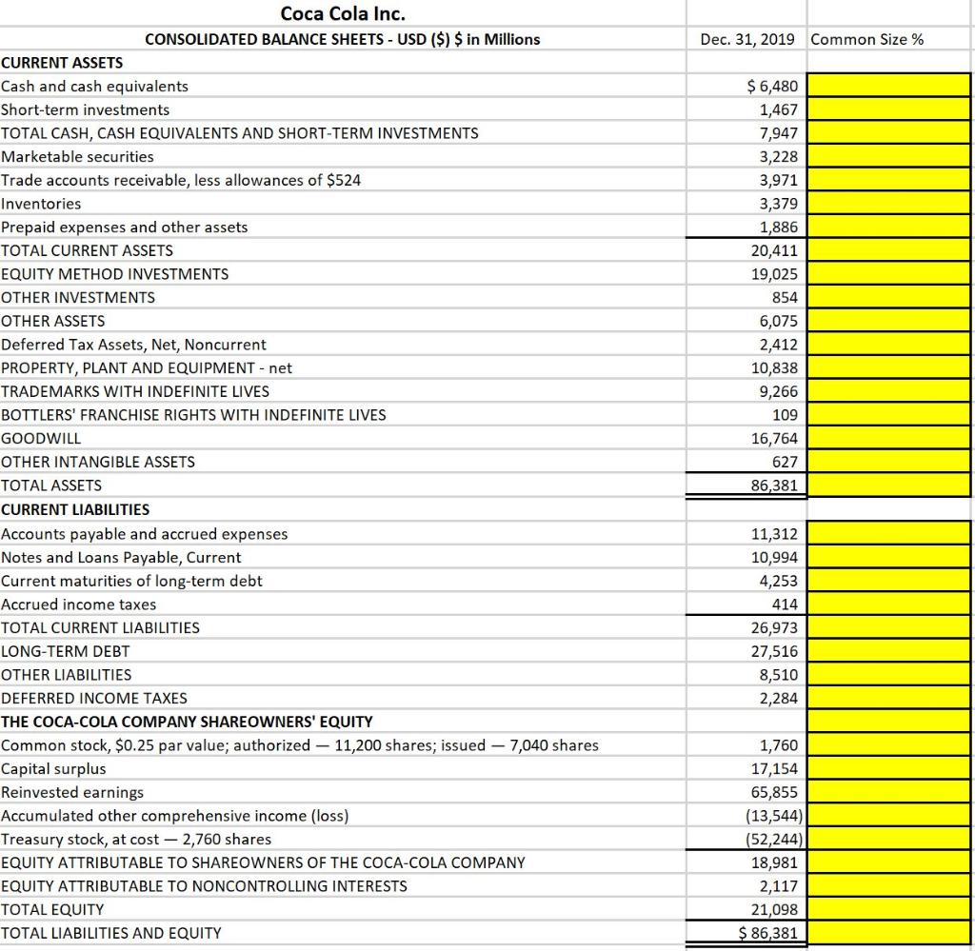This screenshot has height=951, width=975.
Task: Select the Short-term investments row label
Action: pyautogui.click(x=86, y=109)
